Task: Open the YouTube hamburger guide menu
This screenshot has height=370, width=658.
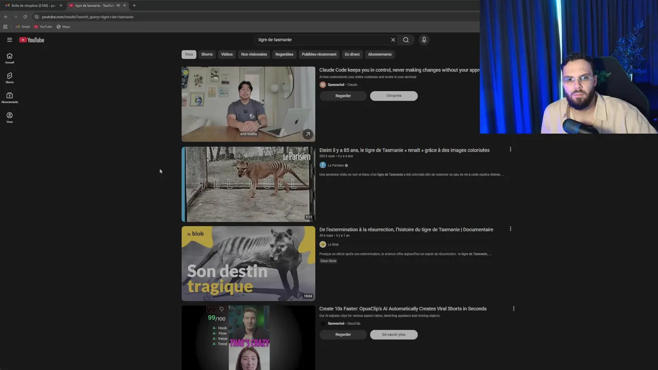Action: pyautogui.click(x=9, y=40)
